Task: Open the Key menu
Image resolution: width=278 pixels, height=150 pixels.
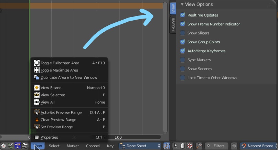Action: tap(110, 146)
